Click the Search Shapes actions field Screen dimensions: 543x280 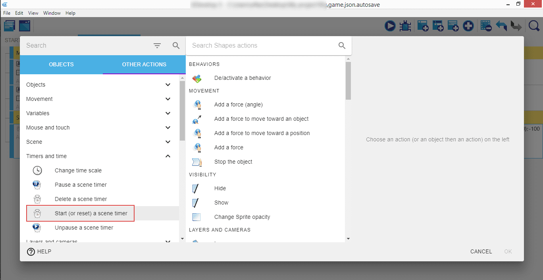pos(262,46)
